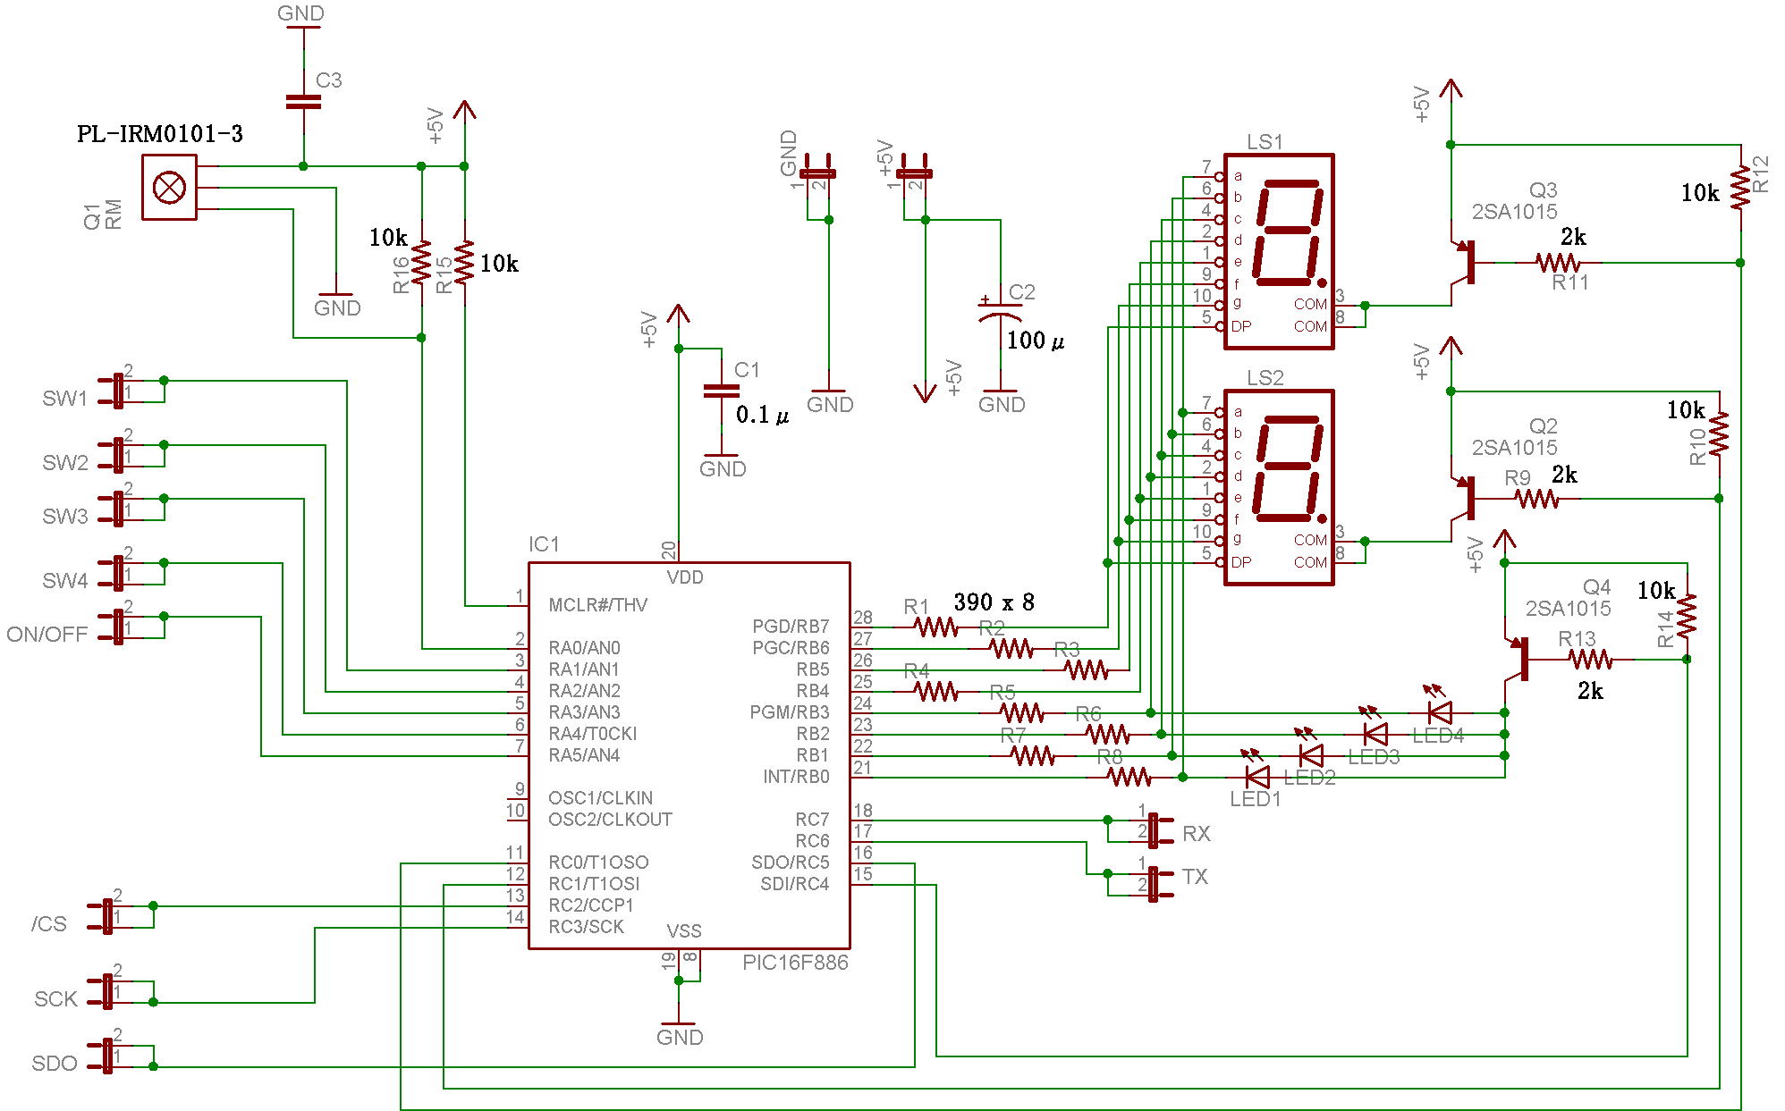Screen dimensions: 1785x1111
Task: Click the /CS connector symbol
Action: [x=107, y=916]
